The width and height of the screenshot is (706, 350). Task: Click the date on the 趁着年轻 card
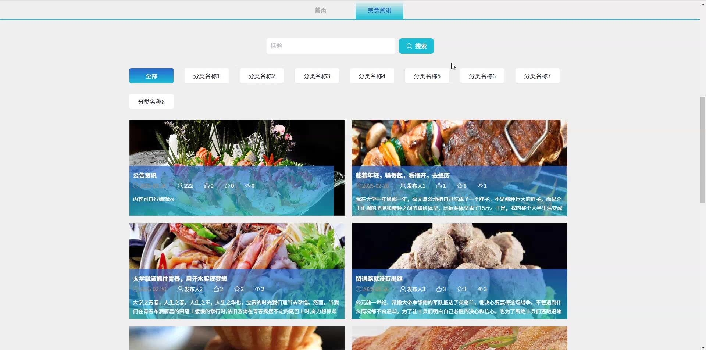(375, 186)
